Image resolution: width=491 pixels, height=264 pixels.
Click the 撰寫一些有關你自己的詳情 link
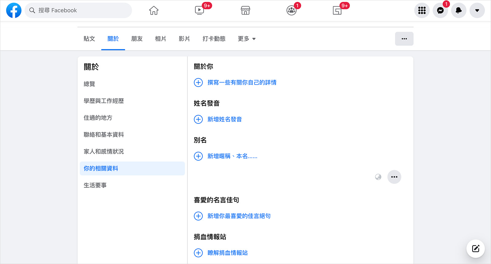242,82
